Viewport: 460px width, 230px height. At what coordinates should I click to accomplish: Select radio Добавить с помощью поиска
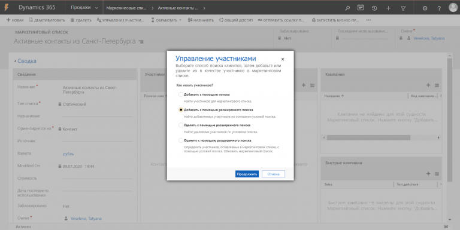tap(181, 94)
